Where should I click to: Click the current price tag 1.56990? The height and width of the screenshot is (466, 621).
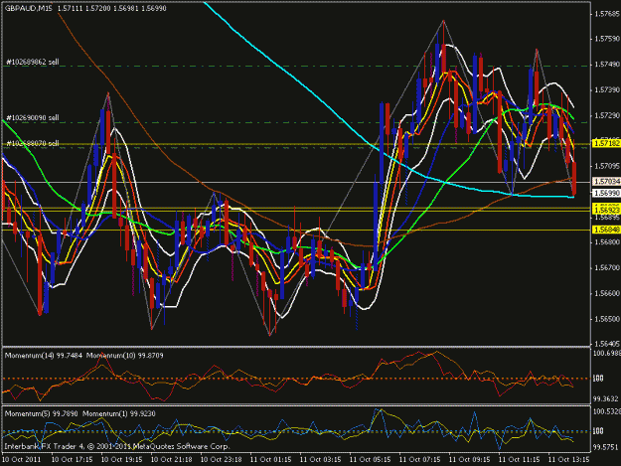coord(606,193)
